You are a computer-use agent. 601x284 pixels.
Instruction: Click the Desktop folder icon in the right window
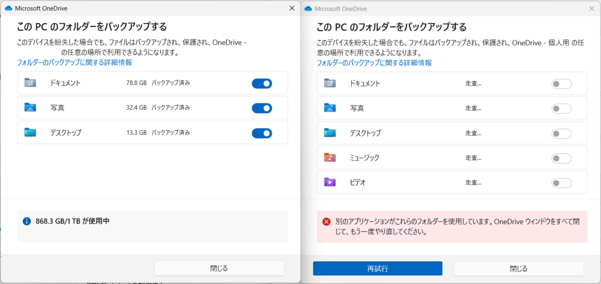[x=330, y=132]
